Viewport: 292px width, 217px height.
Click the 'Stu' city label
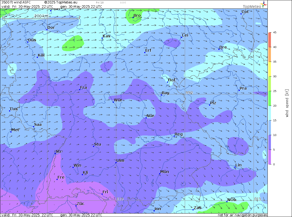pyautogui.click(x=98, y=144)
